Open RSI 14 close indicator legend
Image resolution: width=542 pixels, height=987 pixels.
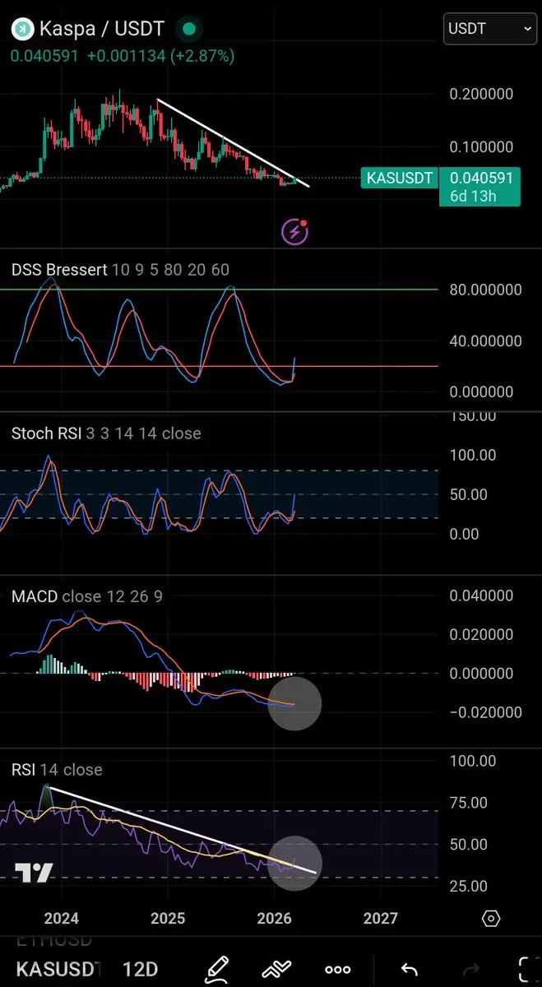point(57,770)
